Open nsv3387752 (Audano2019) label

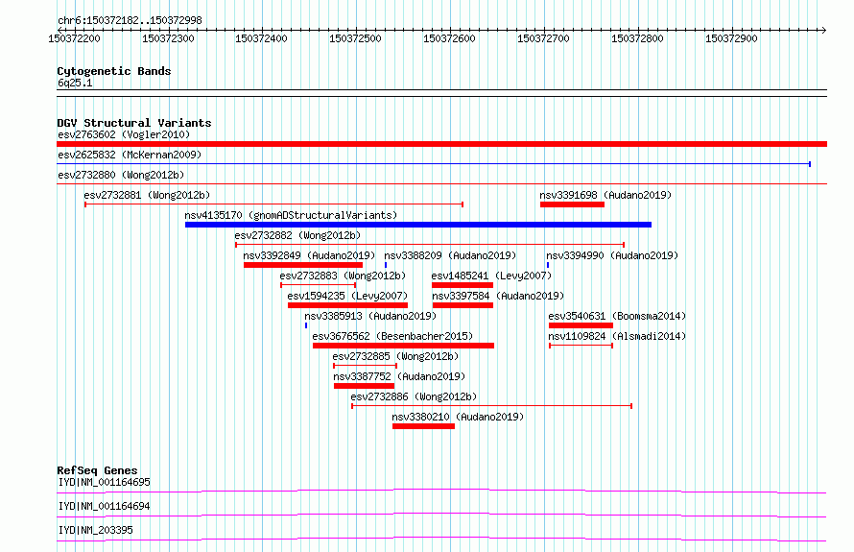tap(399, 376)
